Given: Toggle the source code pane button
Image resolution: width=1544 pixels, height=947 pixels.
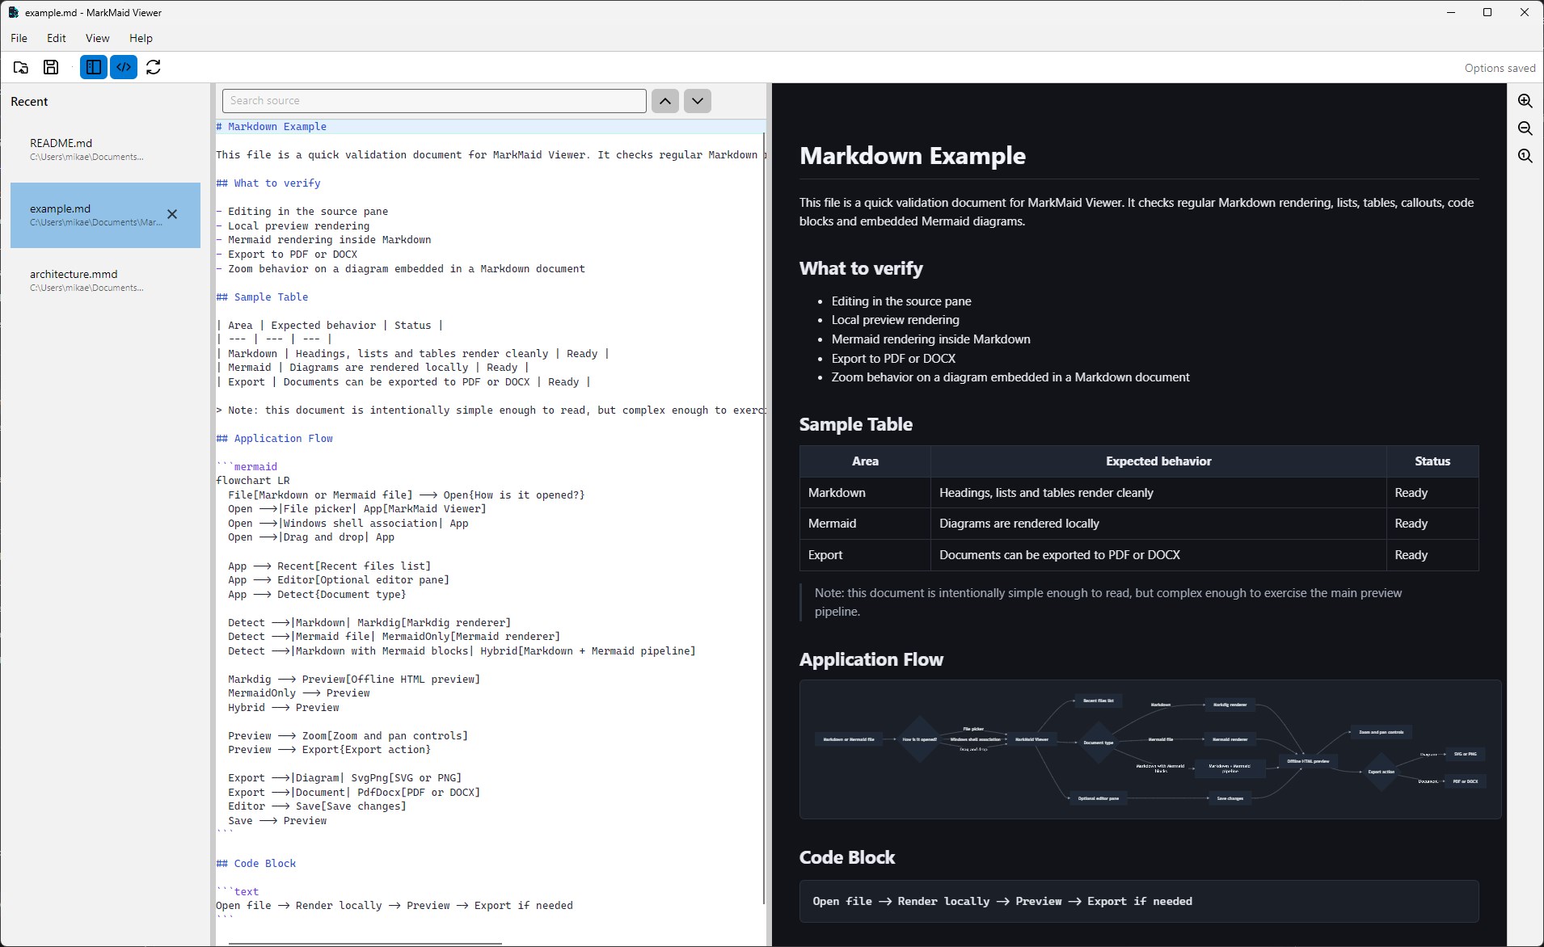Looking at the screenshot, I should click(124, 67).
